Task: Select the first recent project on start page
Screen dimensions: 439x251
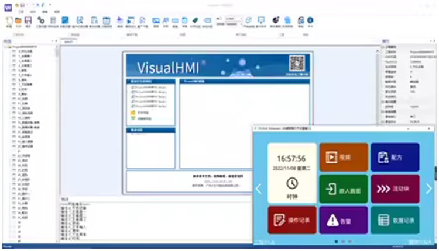Action: pyautogui.click(x=149, y=88)
